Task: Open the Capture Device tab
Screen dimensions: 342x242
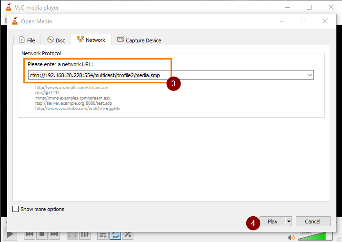Action: (x=139, y=40)
